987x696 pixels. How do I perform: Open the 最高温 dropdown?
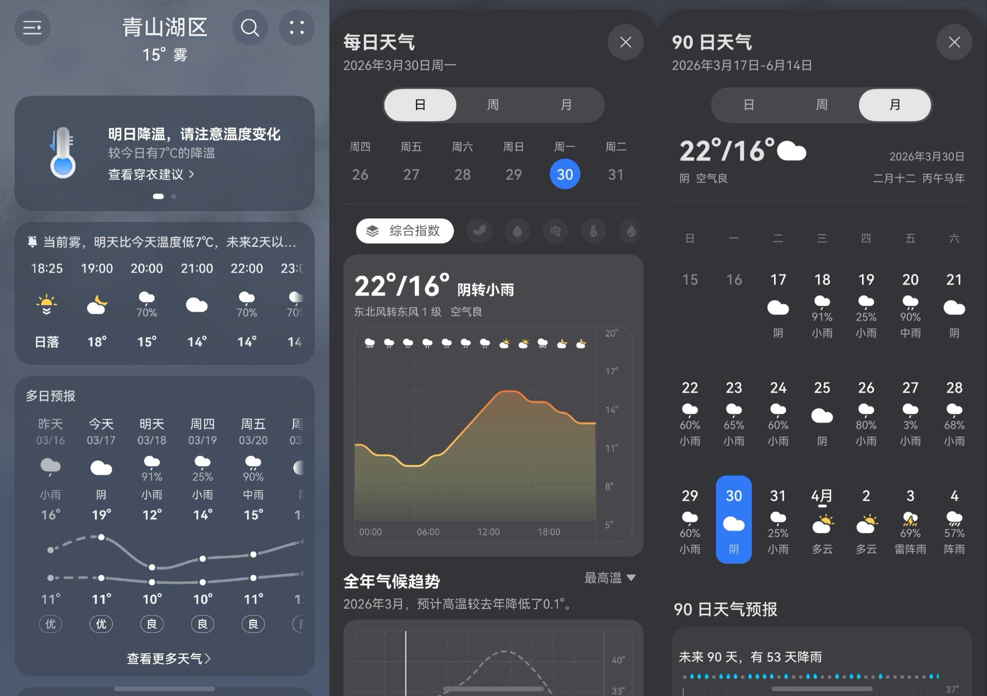pyautogui.click(x=609, y=578)
